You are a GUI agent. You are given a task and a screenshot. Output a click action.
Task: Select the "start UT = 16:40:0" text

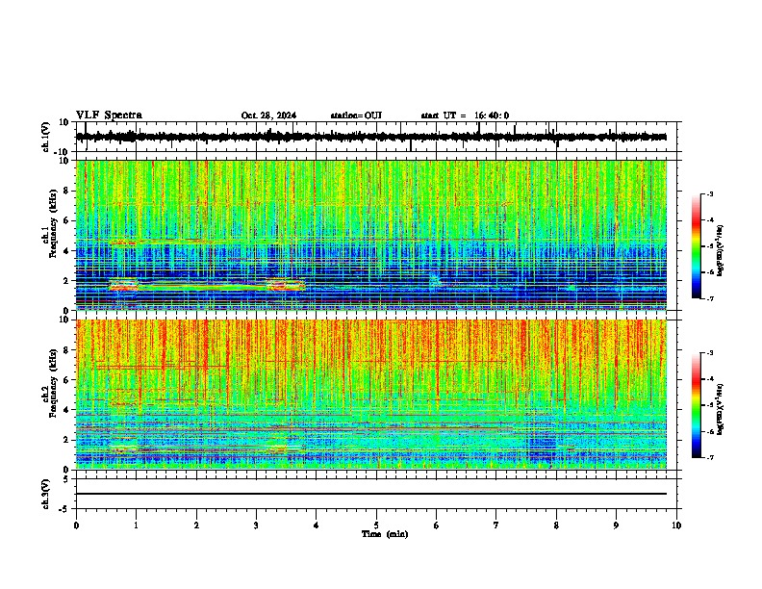(x=465, y=115)
